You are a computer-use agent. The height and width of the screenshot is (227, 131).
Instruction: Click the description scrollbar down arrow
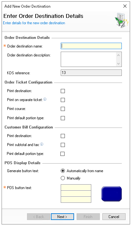pyautogui.click(x=118, y=63)
